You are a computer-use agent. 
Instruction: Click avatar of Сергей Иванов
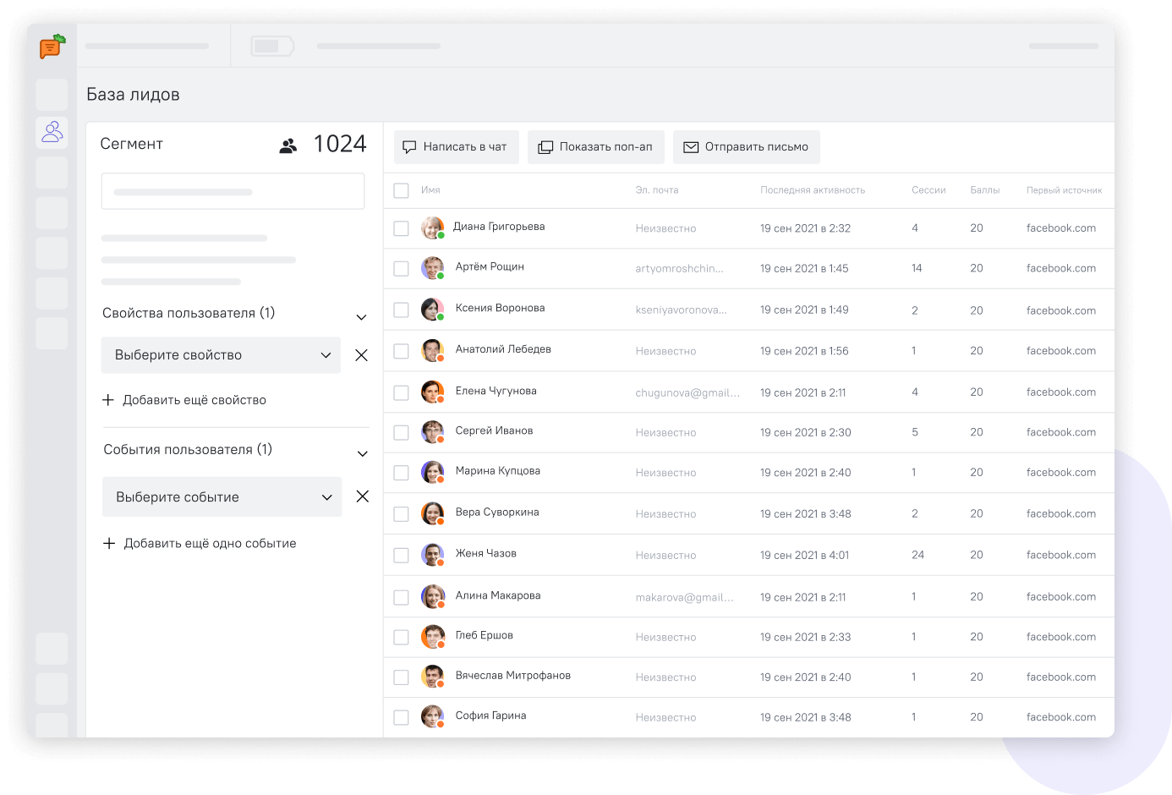pyautogui.click(x=433, y=432)
